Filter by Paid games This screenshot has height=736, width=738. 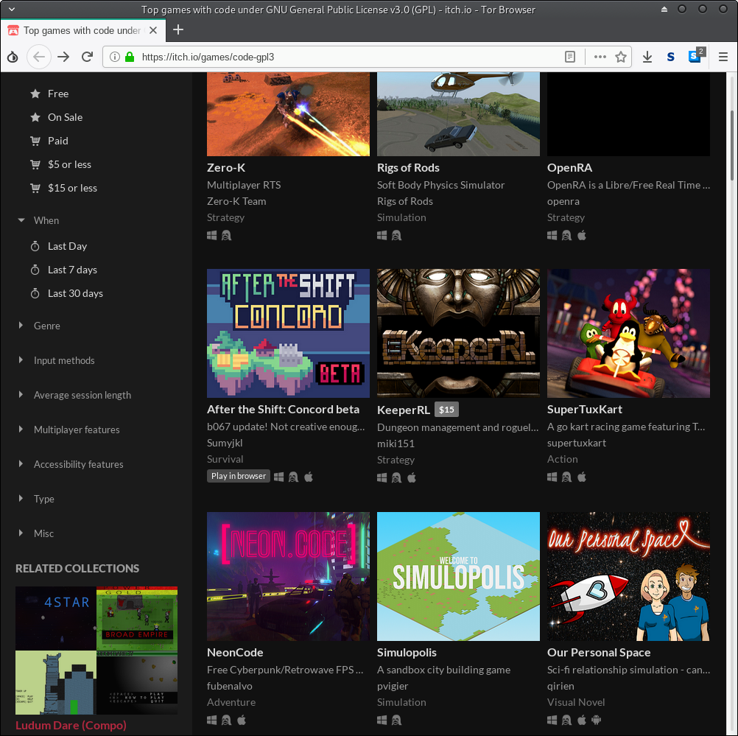tap(58, 141)
